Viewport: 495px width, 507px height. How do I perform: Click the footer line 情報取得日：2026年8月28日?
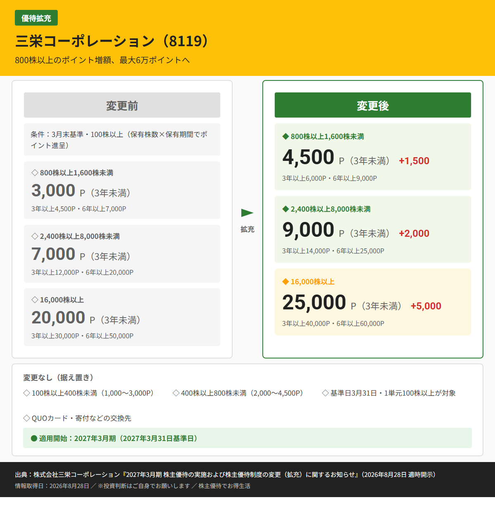(132, 486)
